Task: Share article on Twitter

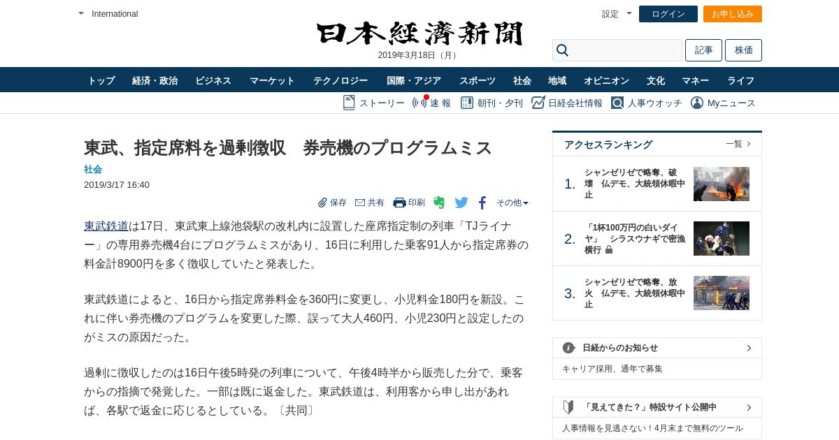Action: pyautogui.click(x=461, y=203)
